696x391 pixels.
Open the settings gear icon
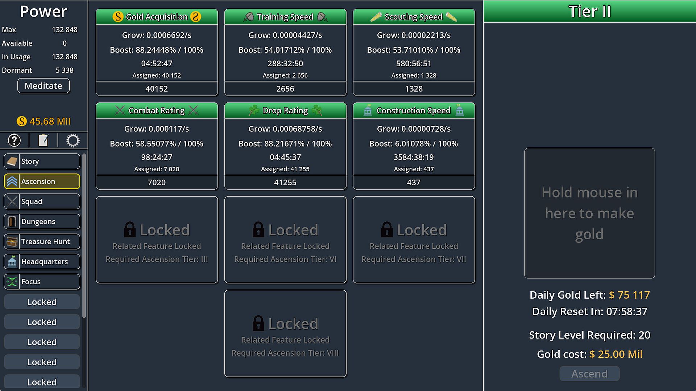pyautogui.click(x=72, y=140)
